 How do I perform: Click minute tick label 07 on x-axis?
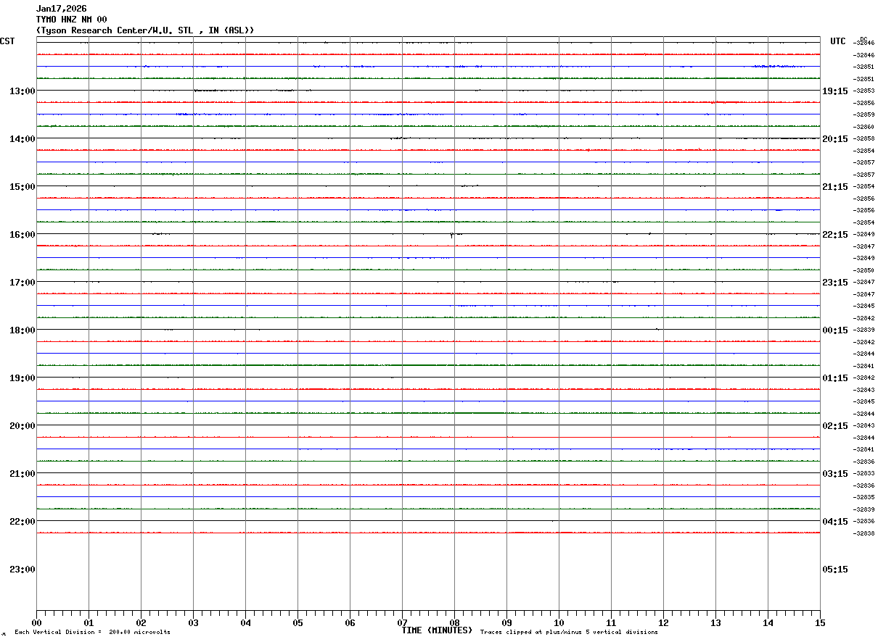pos(402,623)
